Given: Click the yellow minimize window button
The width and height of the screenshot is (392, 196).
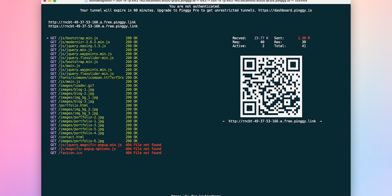Looking at the screenshot, I should (49, 1).
